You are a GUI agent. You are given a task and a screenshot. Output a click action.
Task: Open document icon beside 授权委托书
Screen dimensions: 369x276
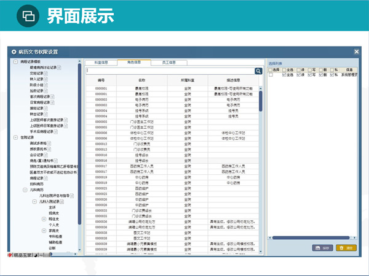coord(49,149)
